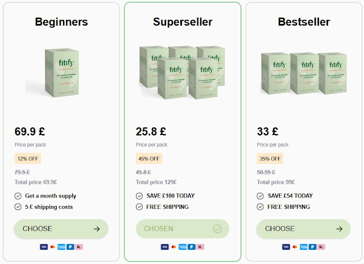Click the Bestseller heading
Image resolution: width=364 pixels, height=264 pixels.
304,22
